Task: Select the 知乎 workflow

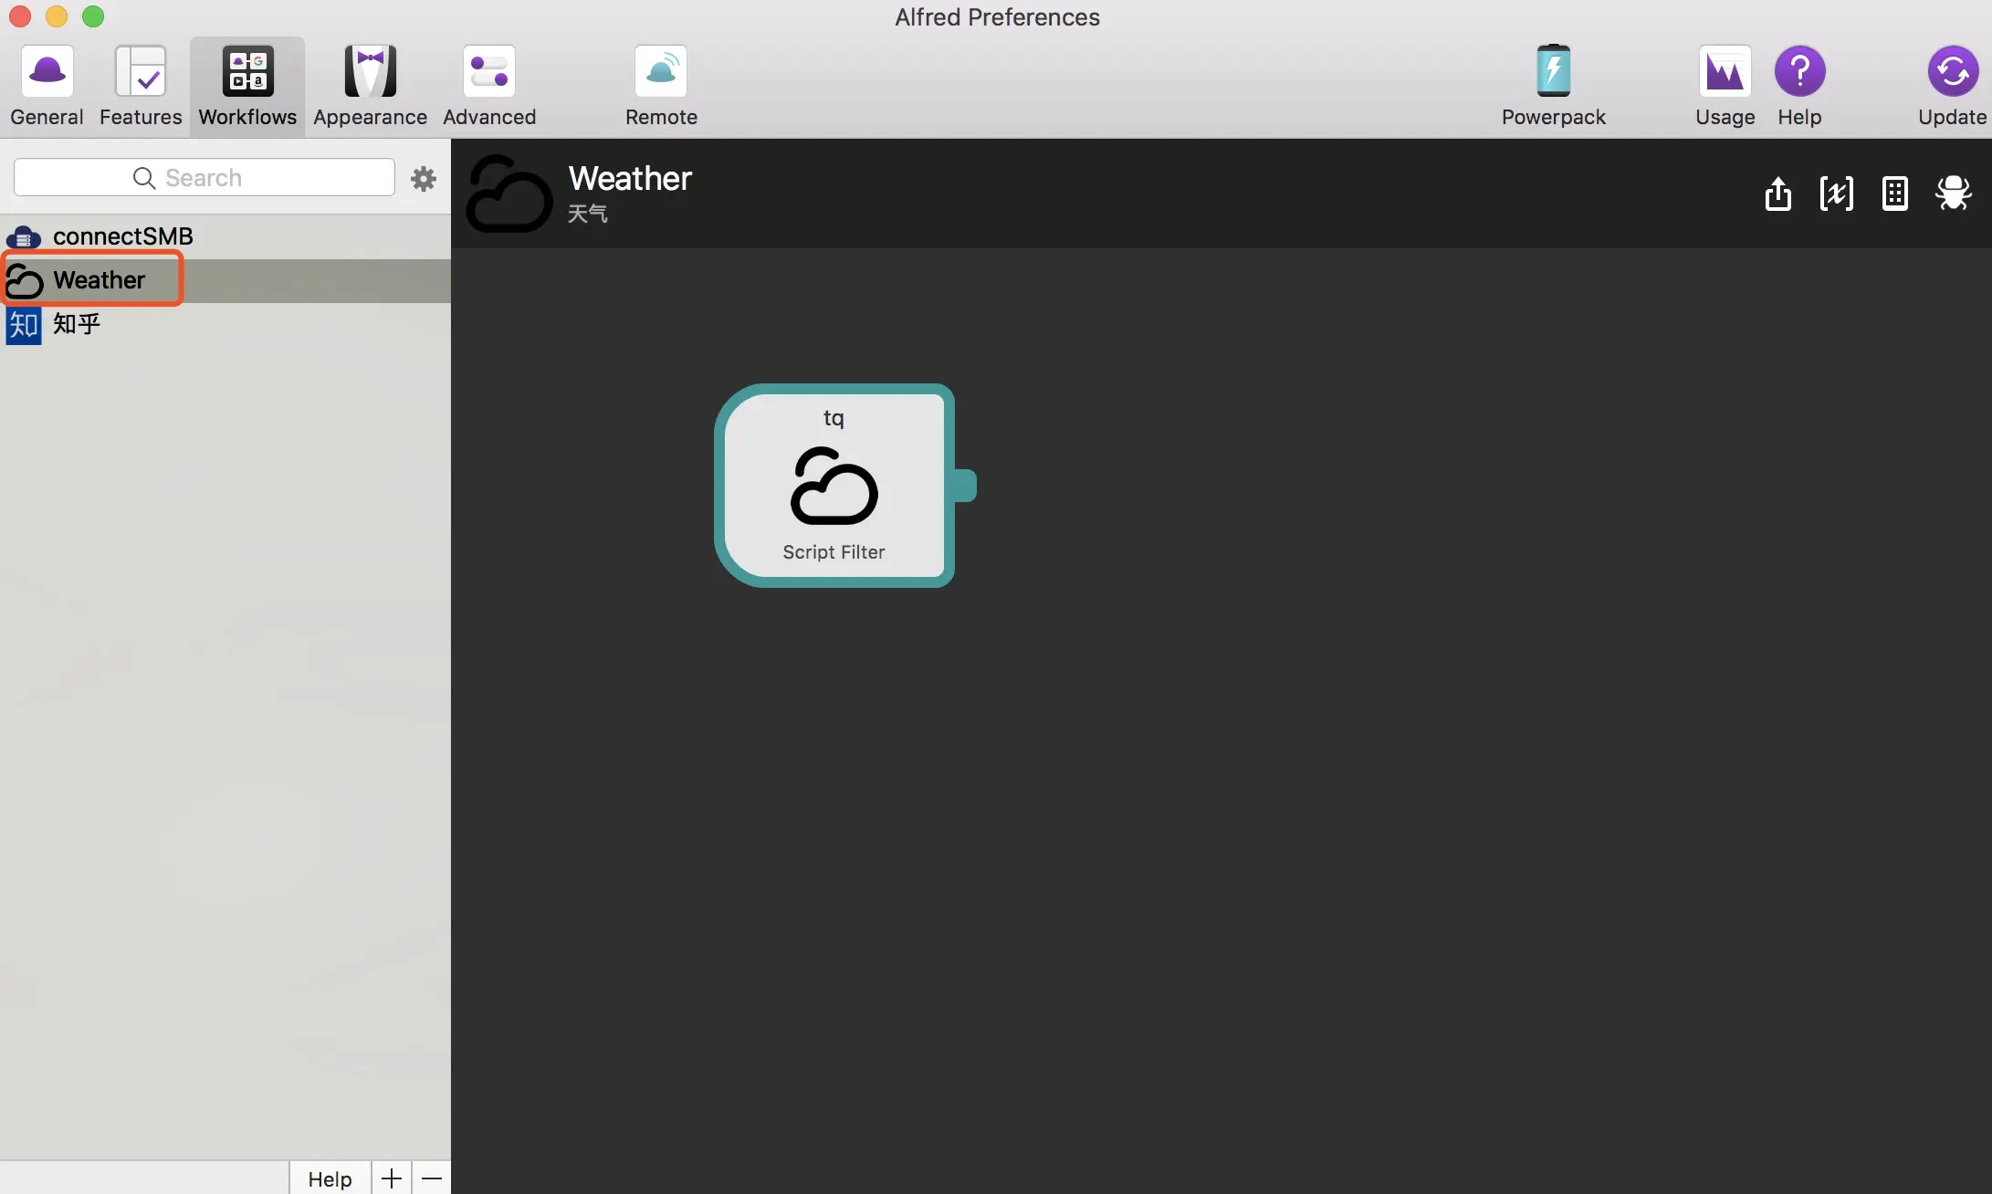Action: coord(77,324)
